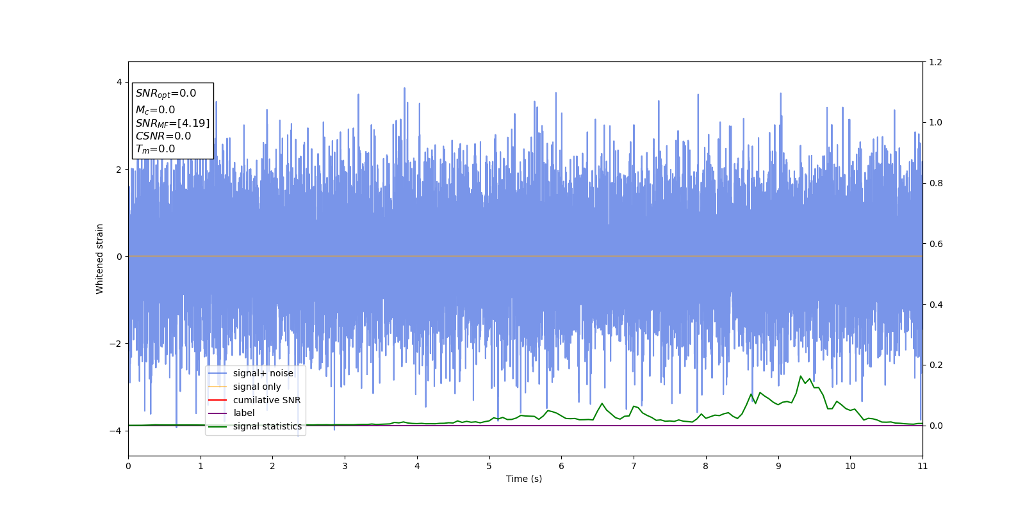This screenshot has width=1025, height=512.
Task: Click the left y-axis tick label −2
Action: 116,344
